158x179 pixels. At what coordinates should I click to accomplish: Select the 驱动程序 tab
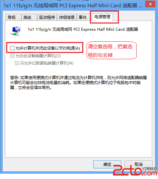click(x=47, y=17)
